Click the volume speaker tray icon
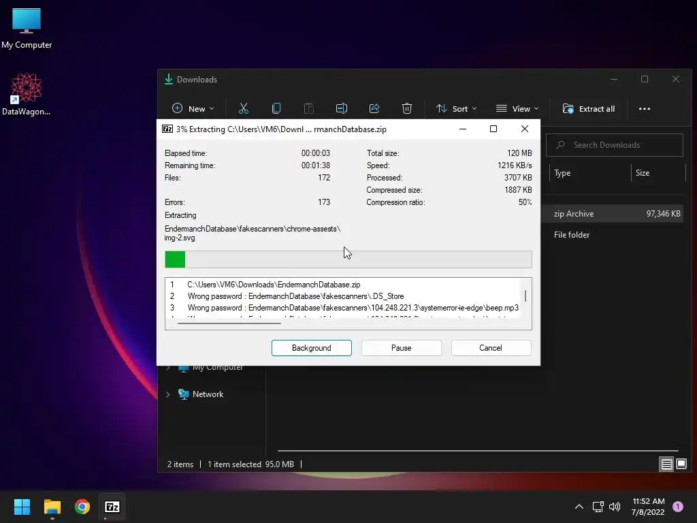 615,507
